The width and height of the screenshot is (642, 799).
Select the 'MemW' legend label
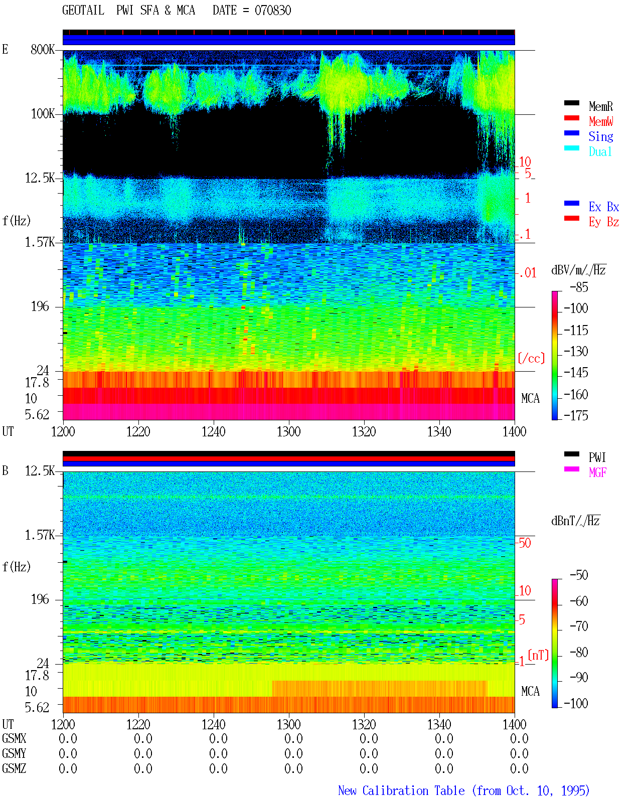point(601,121)
